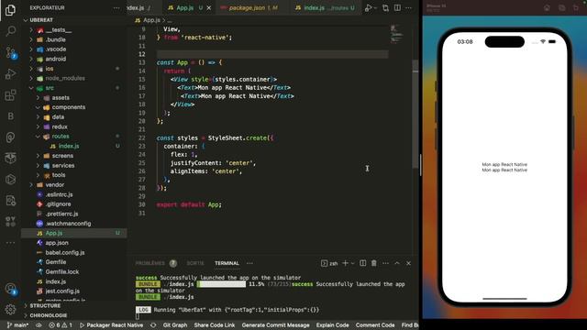Switch to the SORTIE panel tab
The width and height of the screenshot is (587, 330).
pyautogui.click(x=195, y=263)
